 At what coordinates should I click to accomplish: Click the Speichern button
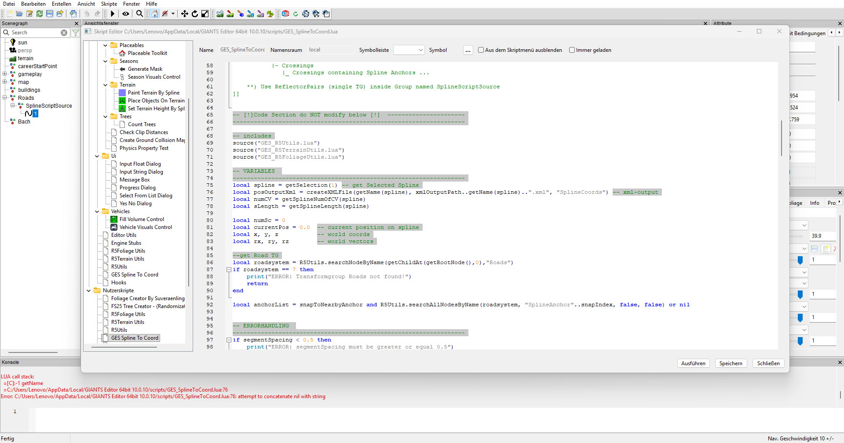pyautogui.click(x=731, y=363)
